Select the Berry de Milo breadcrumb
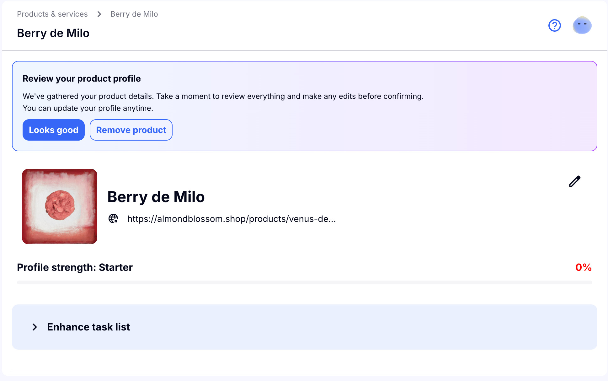608x381 pixels. pyautogui.click(x=134, y=14)
